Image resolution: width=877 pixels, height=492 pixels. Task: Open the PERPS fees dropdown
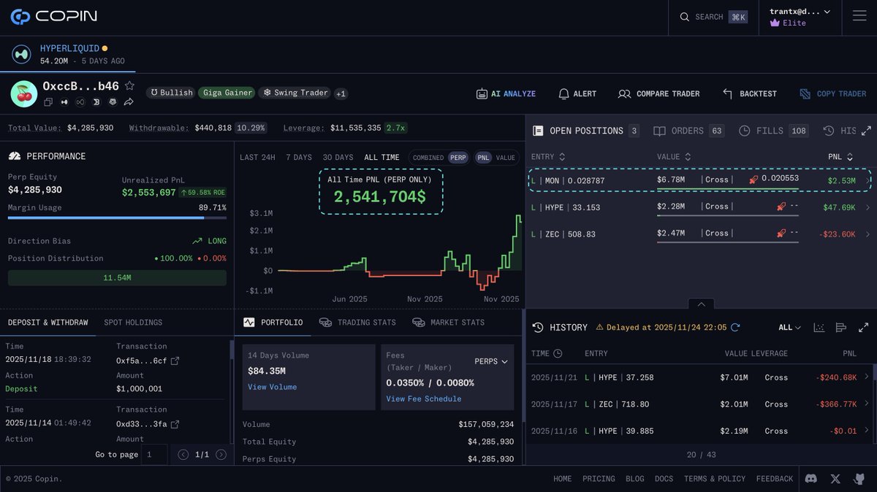coord(491,361)
